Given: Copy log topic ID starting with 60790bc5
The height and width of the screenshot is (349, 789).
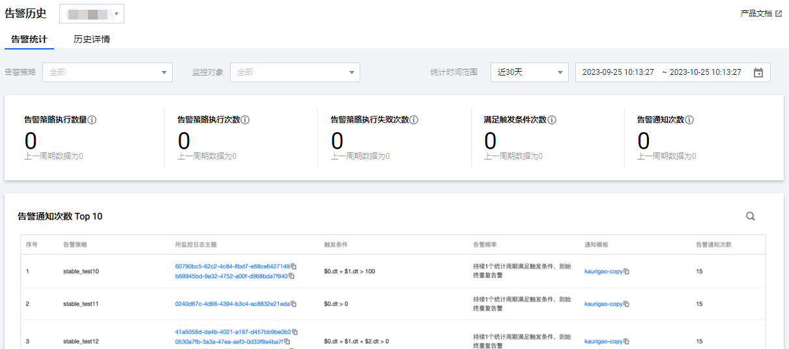Looking at the screenshot, I should [x=294, y=266].
